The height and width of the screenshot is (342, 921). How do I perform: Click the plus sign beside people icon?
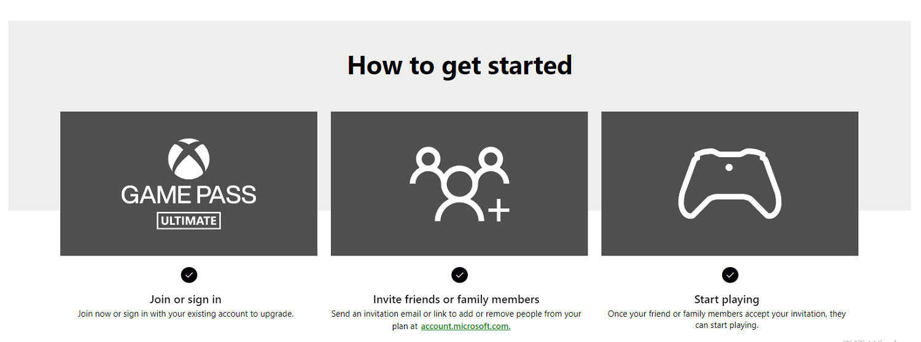point(499,211)
